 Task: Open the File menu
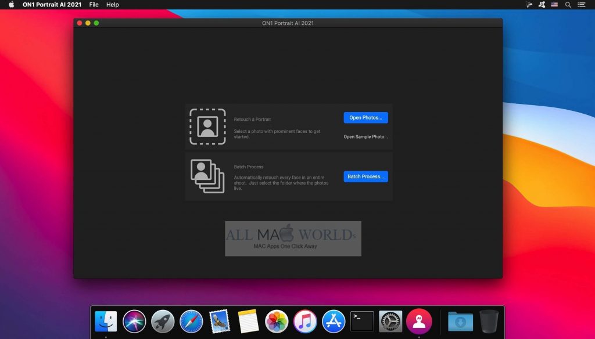click(94, 5)
